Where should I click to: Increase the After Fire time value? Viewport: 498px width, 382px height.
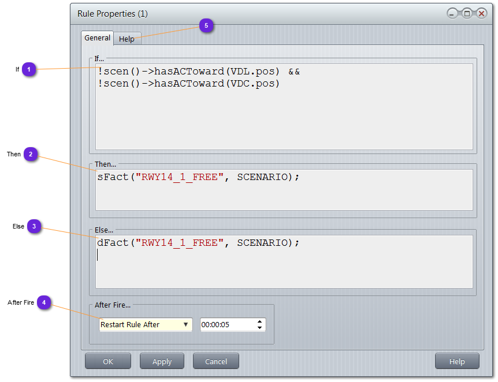260,321
